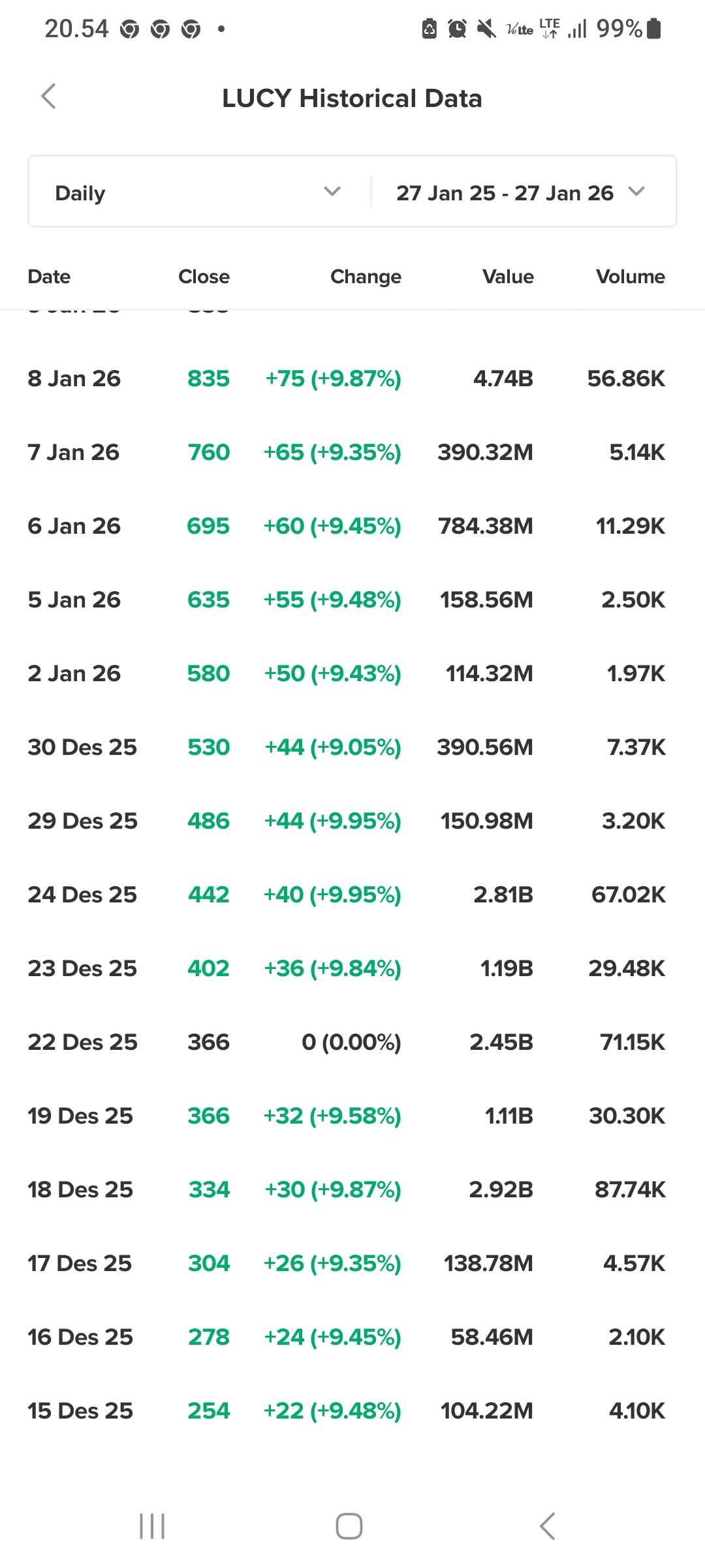
Task: Tap chevron beside 27 Jan 26 range
Action: click(636, 191)
